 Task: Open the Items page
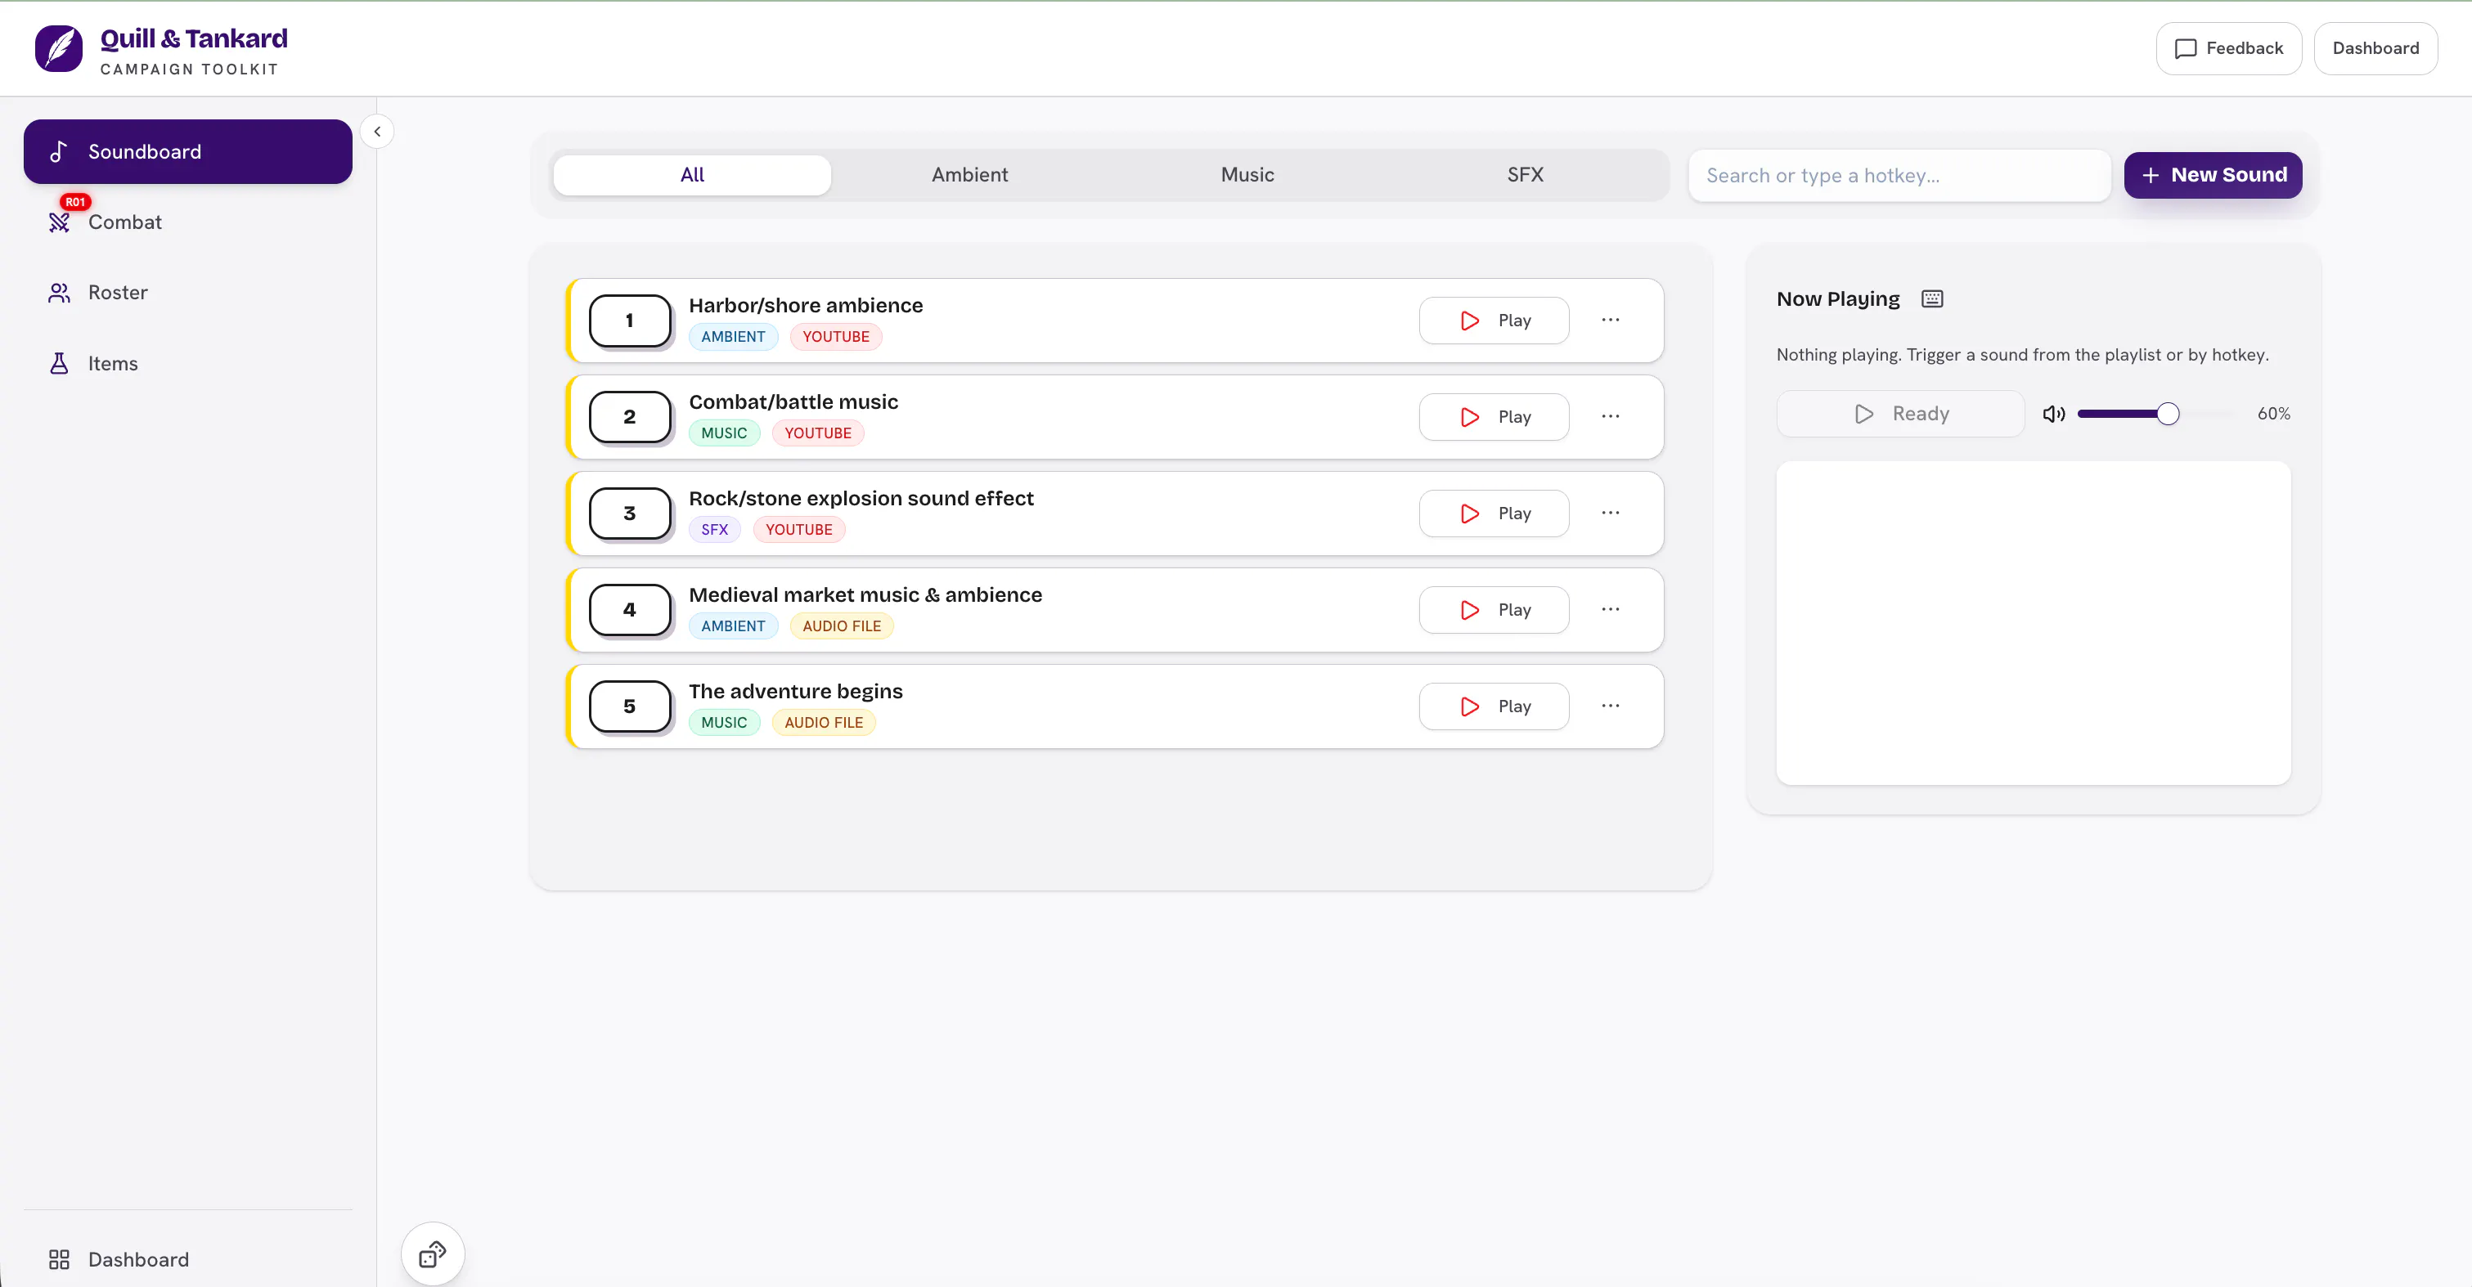click(x=188, y=364)
